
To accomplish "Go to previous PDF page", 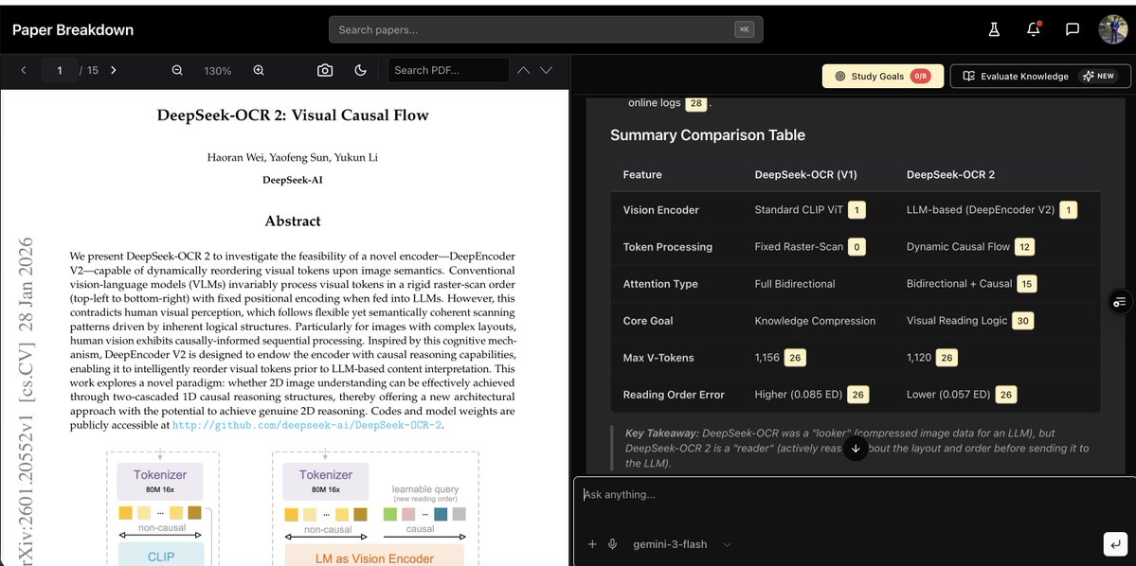I will [x=24, y=70].
